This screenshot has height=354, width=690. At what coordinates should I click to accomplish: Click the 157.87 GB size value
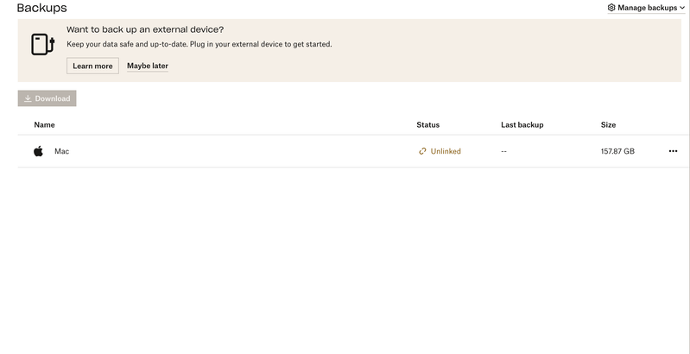coord(617,151)
